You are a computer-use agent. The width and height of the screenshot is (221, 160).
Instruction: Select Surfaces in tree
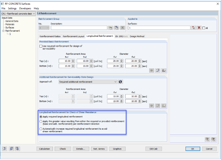(x=10, y=28)
